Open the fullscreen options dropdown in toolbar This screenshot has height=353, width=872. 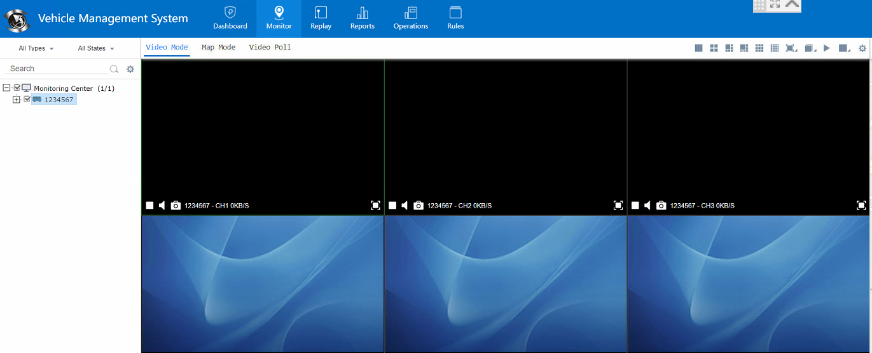point(791,48)
